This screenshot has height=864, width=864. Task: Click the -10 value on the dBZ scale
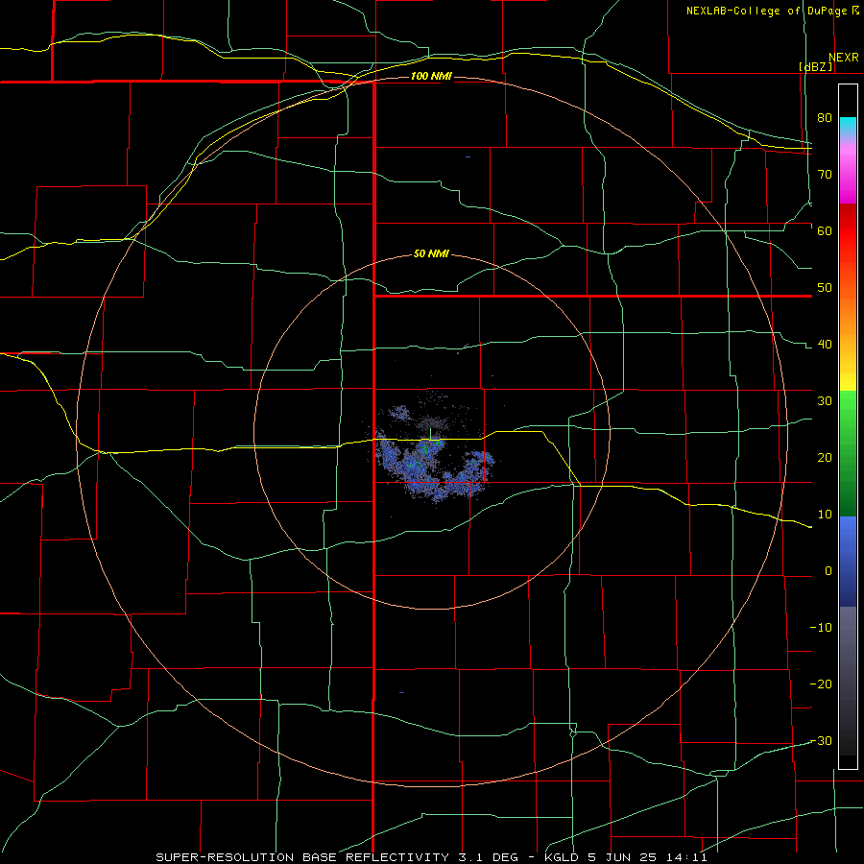click(x=821, y=628)
